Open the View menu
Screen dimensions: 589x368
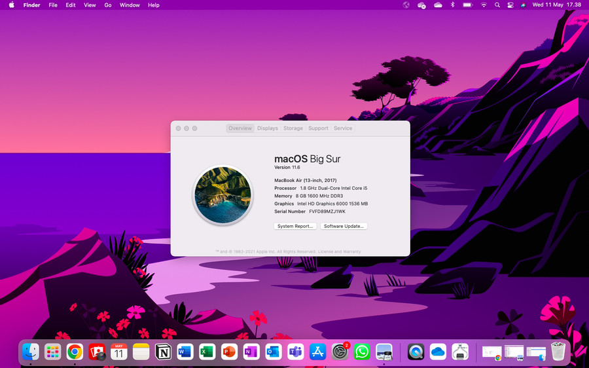pyautogui.click(x=90, y=5)
